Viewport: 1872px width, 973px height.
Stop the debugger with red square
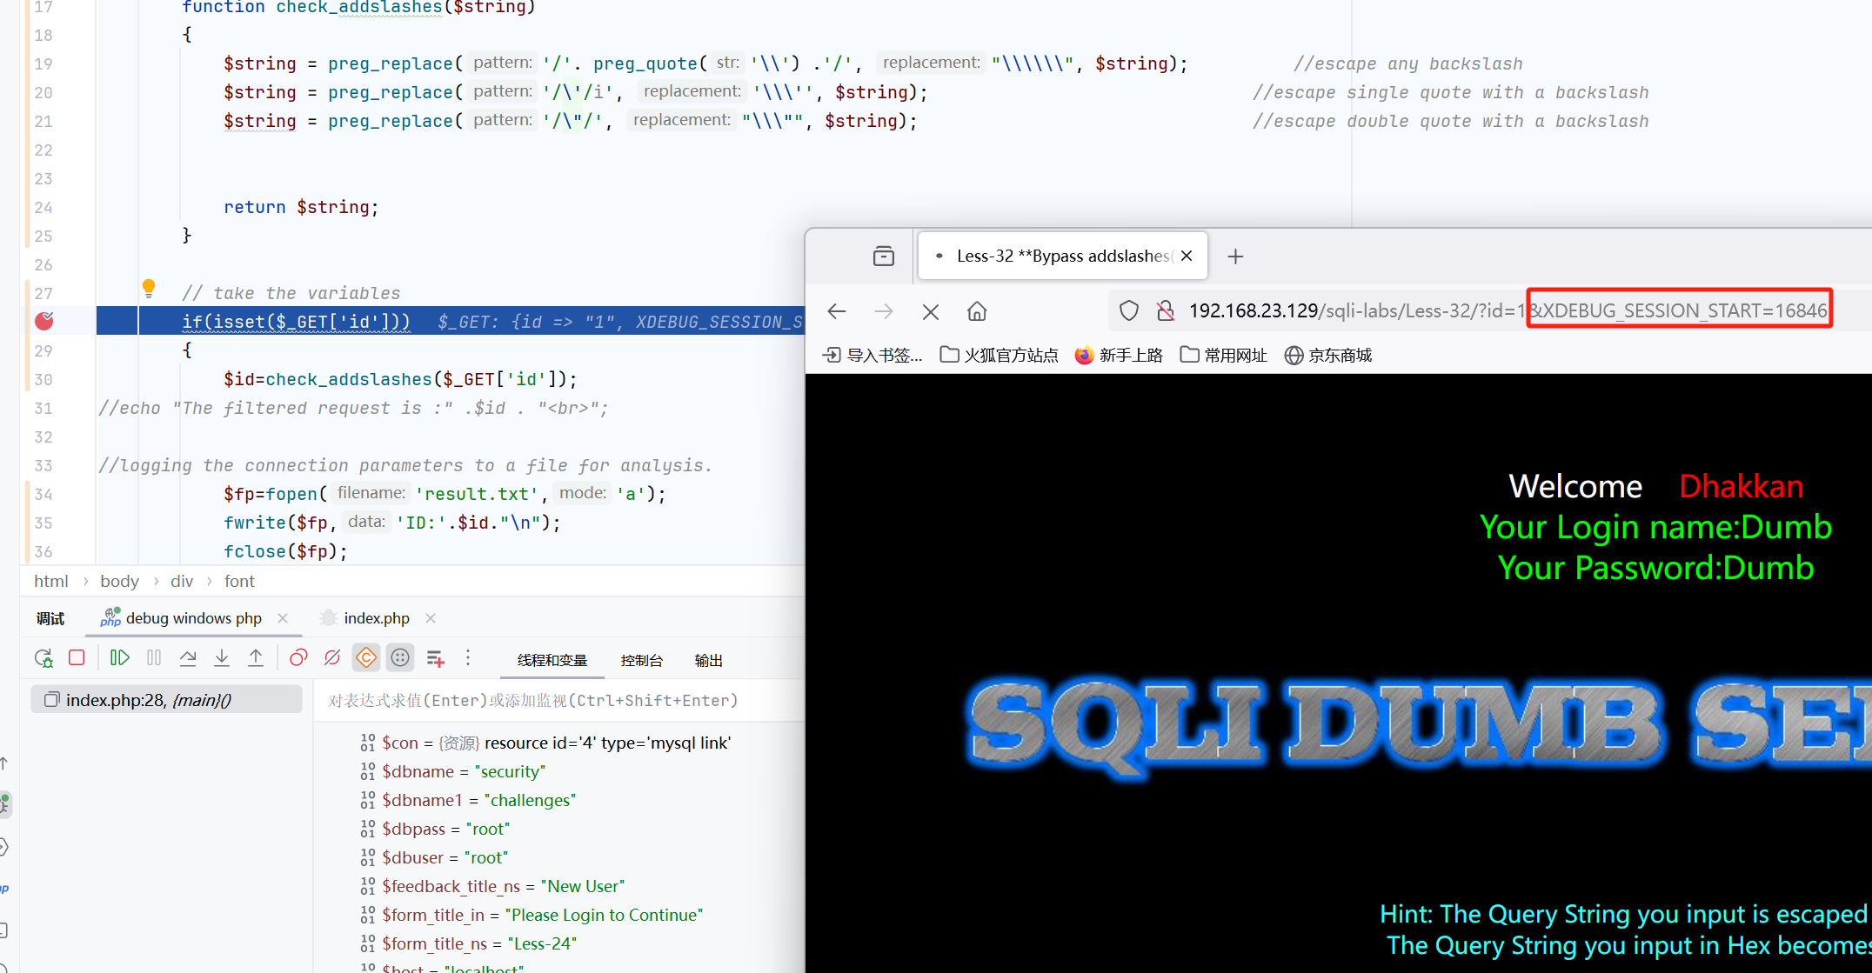[77, 658]
